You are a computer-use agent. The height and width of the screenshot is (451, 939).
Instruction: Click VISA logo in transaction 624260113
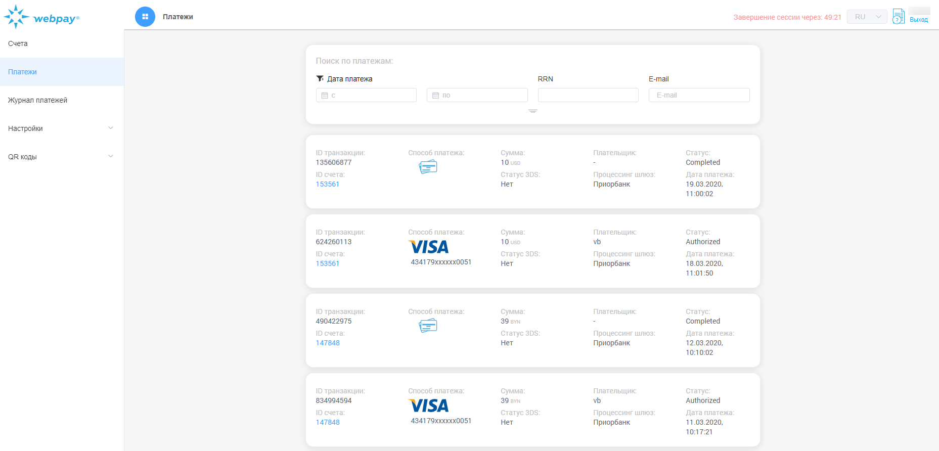coord(428,247)
